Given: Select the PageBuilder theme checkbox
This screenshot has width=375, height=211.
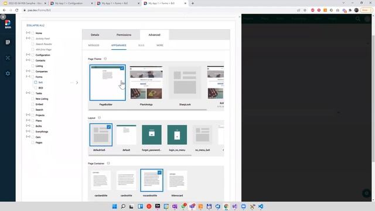Looking at the screenshot, I should [x=122, y=68].
